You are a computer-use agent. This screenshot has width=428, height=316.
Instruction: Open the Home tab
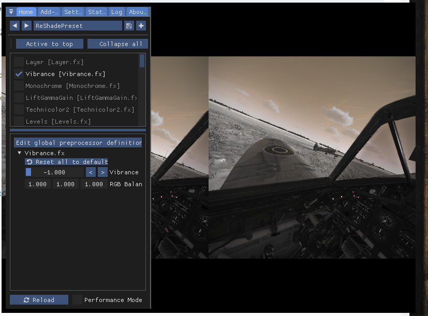(26, 12)
